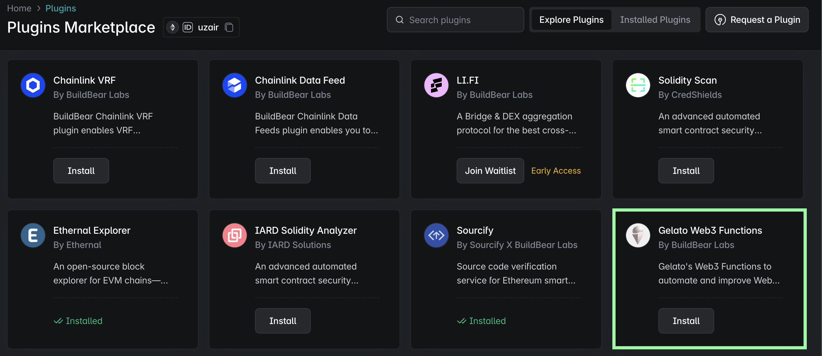Click the Chainlink VRF hexagon logo
822x356 pixels.
tap(33, 85)
